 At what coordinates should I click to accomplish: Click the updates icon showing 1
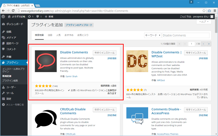(x=31, y=17)
